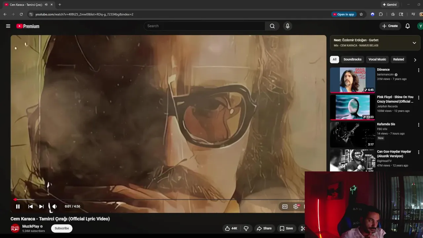Open the MuzikPlay channel name link
This screenshot has width=423, height=238.
[x=31, y=226]
